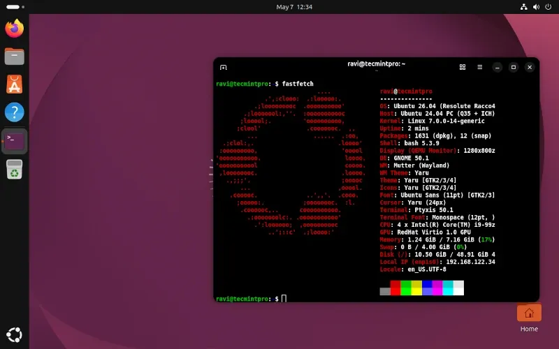Click the cyan color block in the fastfetch palette
This screenshot has height=349, width=559.
448,288
